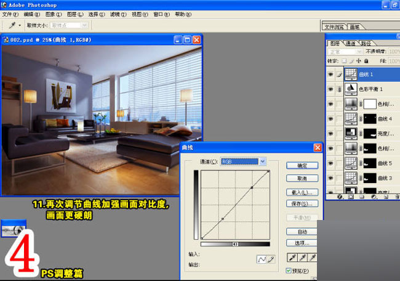Click the white layer mask of 色相 layer

tap(370, 104)
